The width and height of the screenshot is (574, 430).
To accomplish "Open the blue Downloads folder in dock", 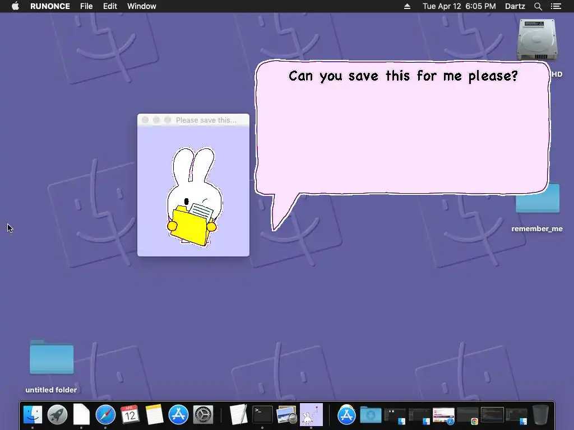I will (371, 415).
